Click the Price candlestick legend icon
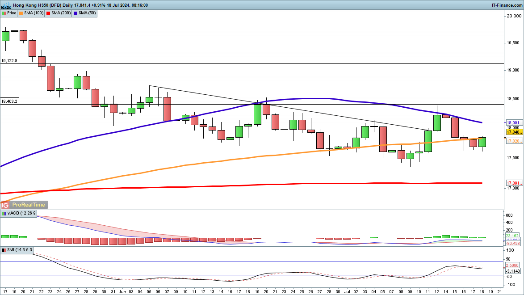Screen dimensions: 524x295 (x=4, y=13)
